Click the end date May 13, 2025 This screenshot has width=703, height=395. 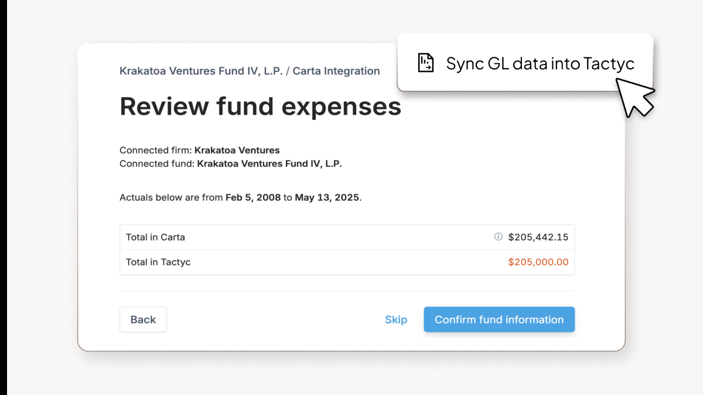pos(327,198)
